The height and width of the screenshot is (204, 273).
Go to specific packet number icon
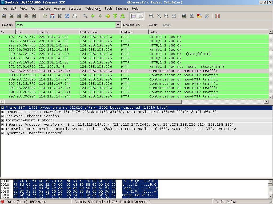tap(108, 16)
